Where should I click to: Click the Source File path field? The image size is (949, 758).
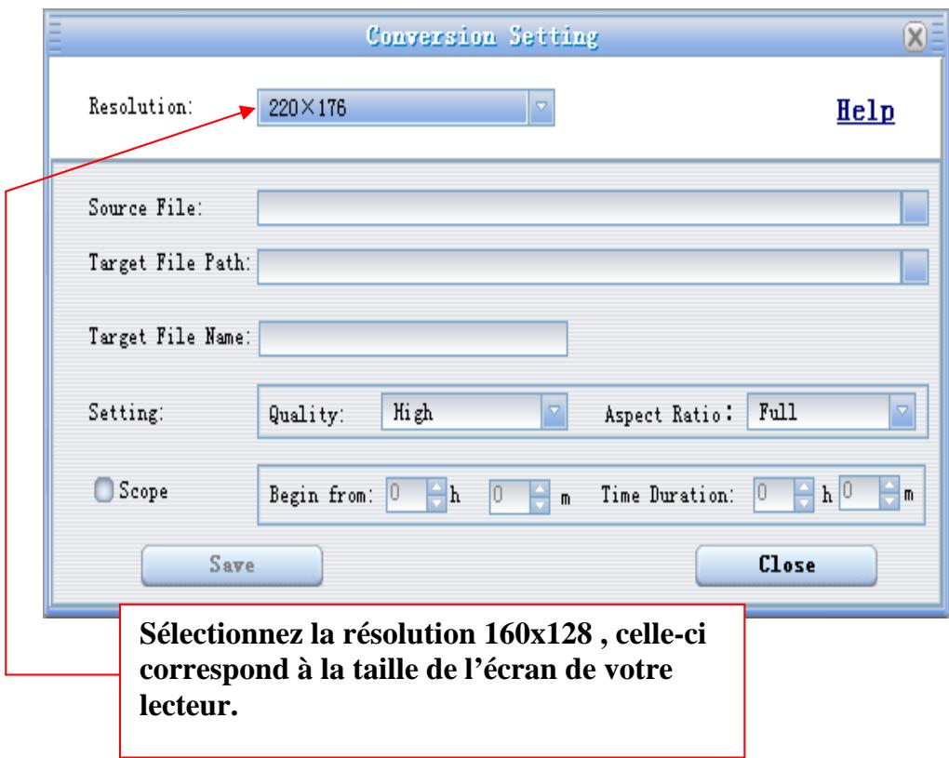(x=580, y=207)
